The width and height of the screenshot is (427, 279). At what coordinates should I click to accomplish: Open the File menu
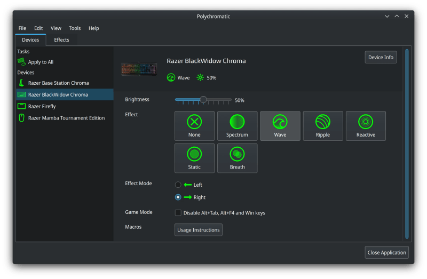pyautogui.click(x=22, y=28)
